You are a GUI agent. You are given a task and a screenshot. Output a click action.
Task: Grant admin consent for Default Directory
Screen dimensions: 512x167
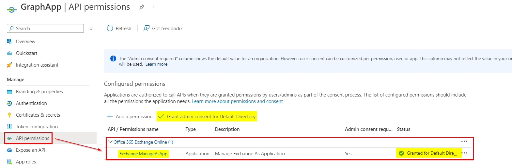click(207, 117)
